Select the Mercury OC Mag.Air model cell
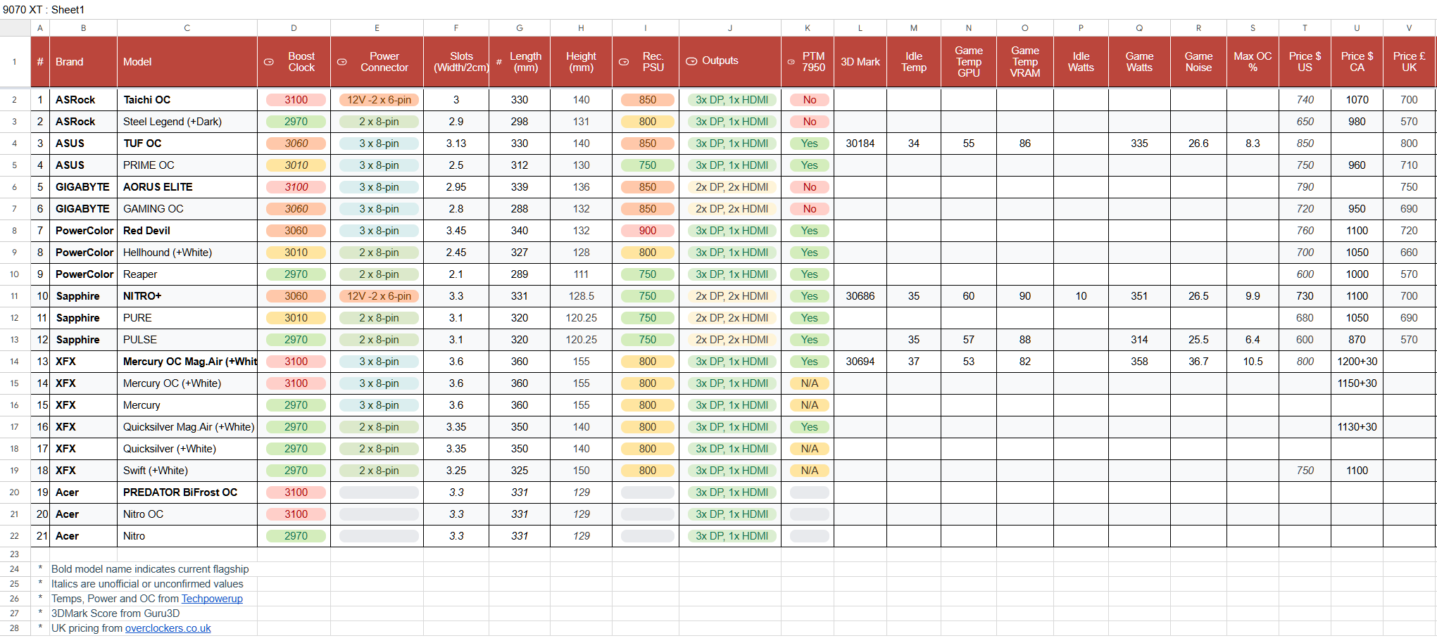The width and height of the screenshot is (1437, 643). tap(187, 362)
